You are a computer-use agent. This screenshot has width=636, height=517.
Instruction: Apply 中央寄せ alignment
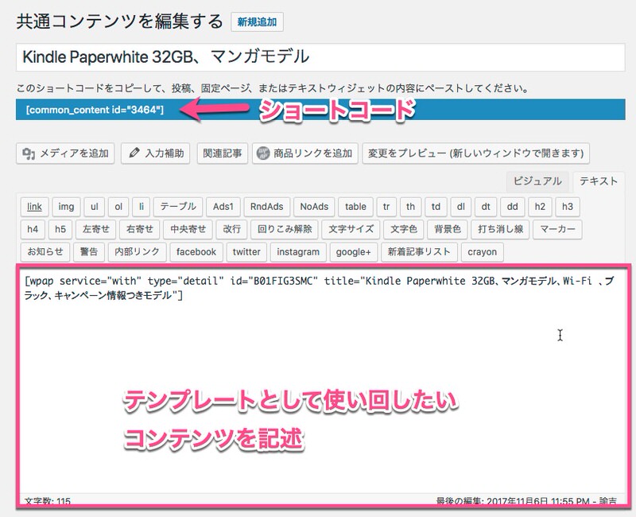(188, 229)
